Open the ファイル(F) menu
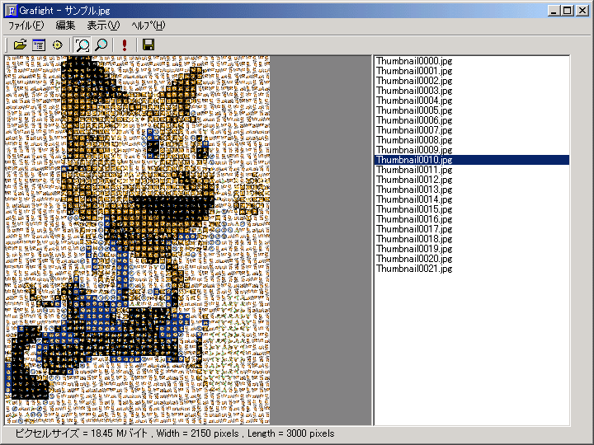The height and width of the screenshot is (445, 594). [x=26, y=26]
